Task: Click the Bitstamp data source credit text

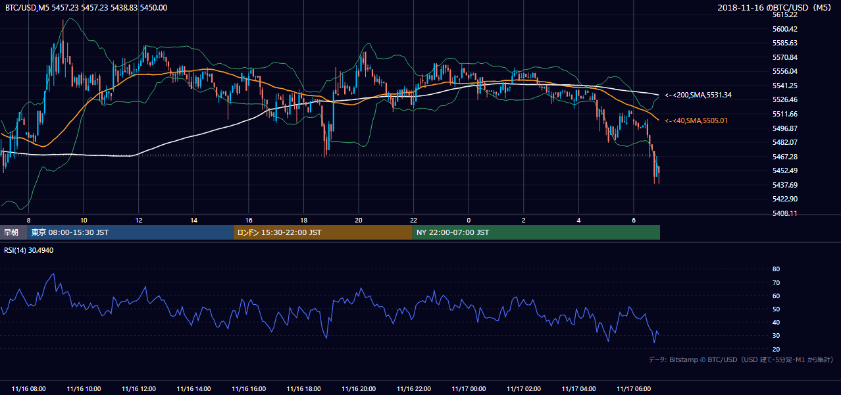Action: [x=741, y=360]
